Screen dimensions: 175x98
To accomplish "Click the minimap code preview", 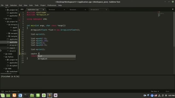I will [161, 14].
